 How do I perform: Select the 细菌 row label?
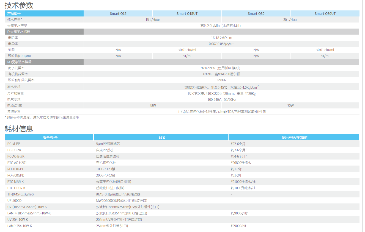pyautogui.click(x=11, y=50)
